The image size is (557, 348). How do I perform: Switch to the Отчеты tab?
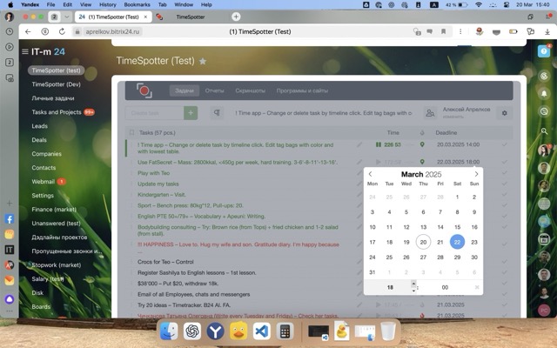214,90
